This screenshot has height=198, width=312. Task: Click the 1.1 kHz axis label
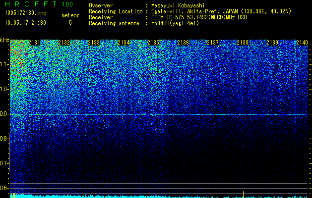[4, 64]
